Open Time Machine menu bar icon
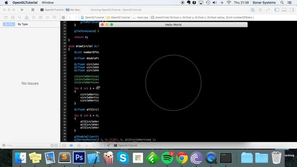 (x=208, y=3)
